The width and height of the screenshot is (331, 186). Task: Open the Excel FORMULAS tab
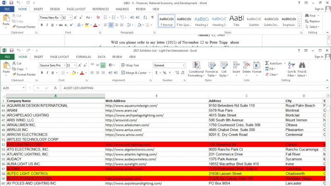pos(84,57)
